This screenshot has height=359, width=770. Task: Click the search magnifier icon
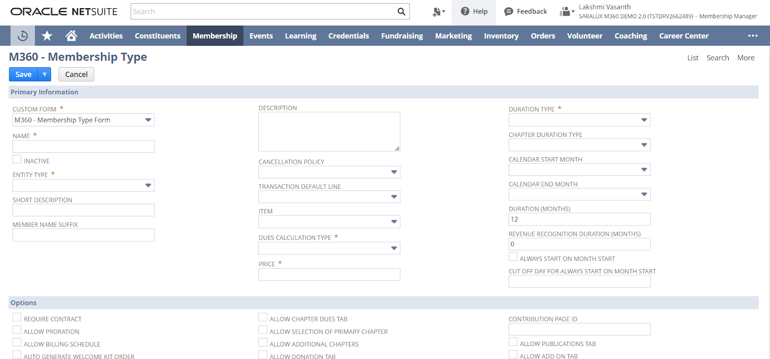click(401, 12)
